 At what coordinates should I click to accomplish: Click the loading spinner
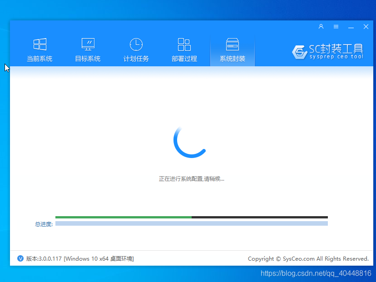190,142
